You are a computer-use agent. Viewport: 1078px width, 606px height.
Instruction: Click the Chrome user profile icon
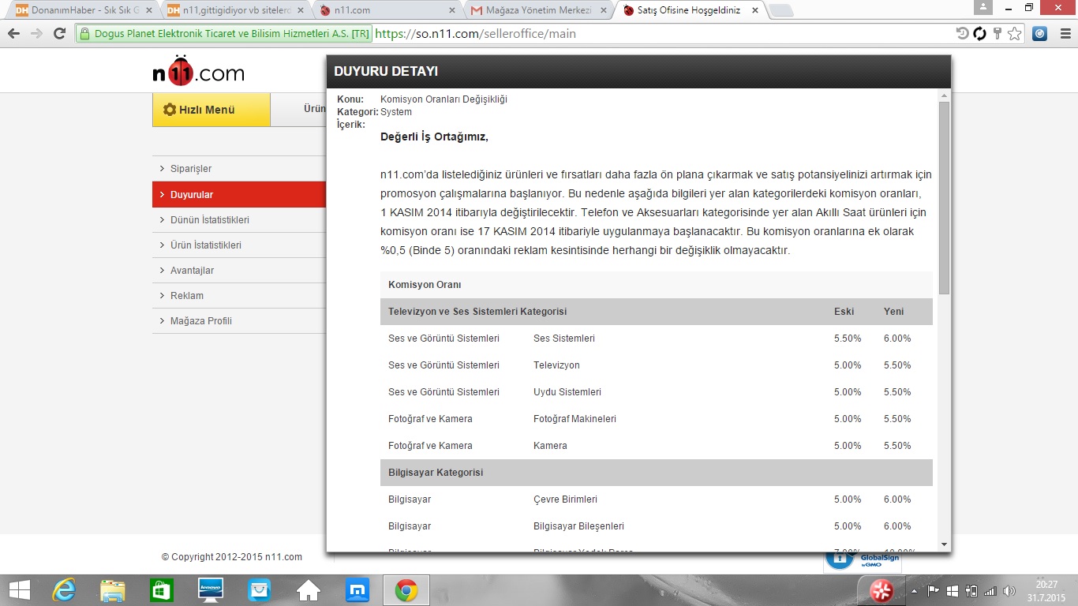(983, 7)
